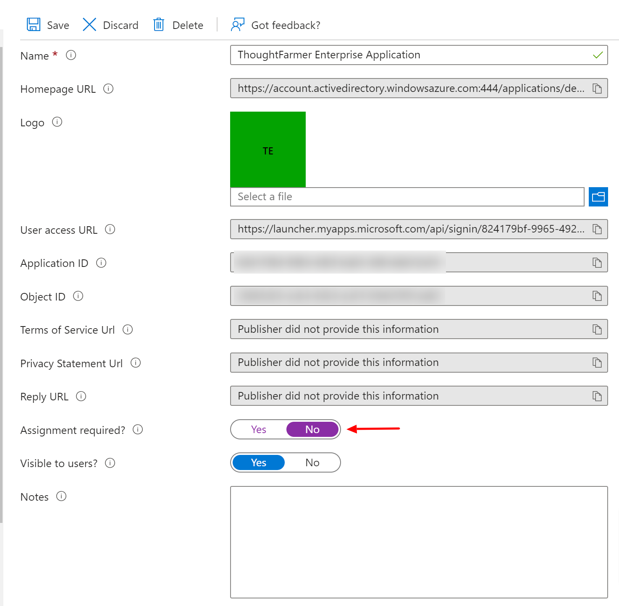619x606 pixels.
Task: Copy the Reply URL value
Action: (x=597, y=396)
